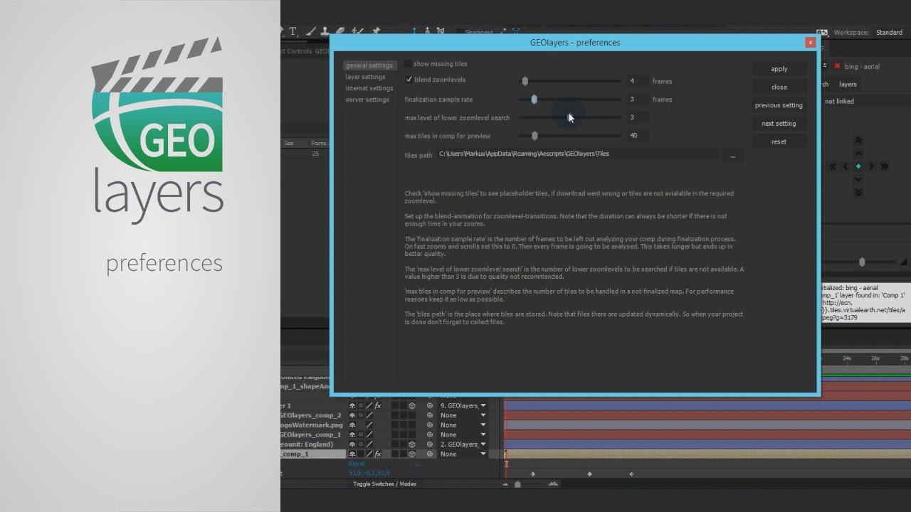Image resolution: width=911 pixels, height=512 pixels.
Task: Select general settings in preferences sidebar
Action: (369, 65)
